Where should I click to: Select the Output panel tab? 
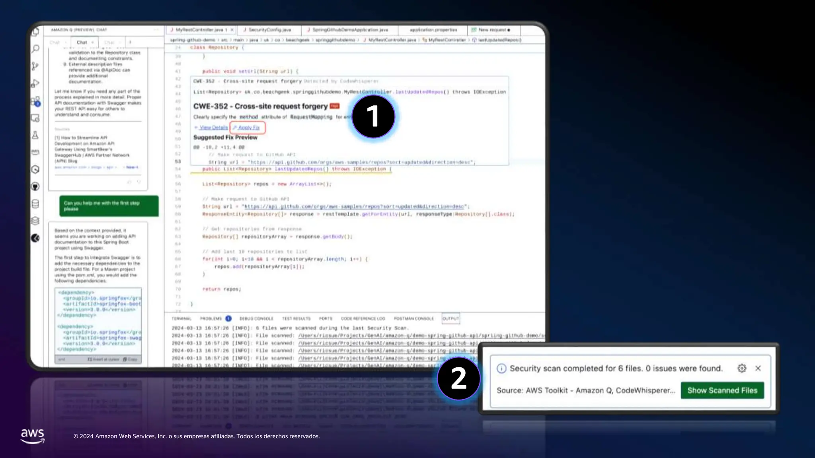[x=450, y=318]
